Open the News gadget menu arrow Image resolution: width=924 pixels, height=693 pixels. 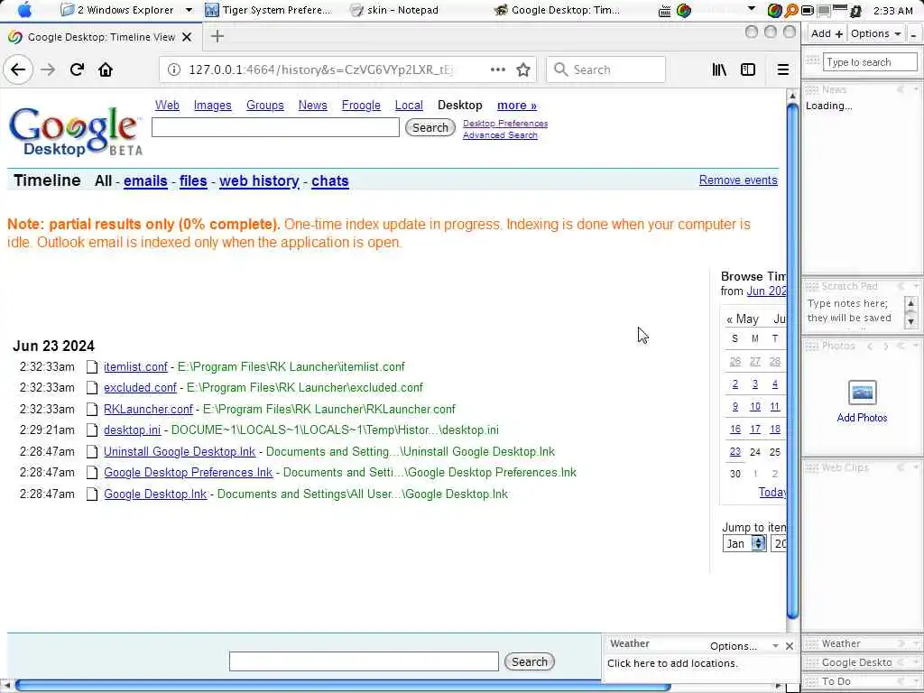coord(916,89)
